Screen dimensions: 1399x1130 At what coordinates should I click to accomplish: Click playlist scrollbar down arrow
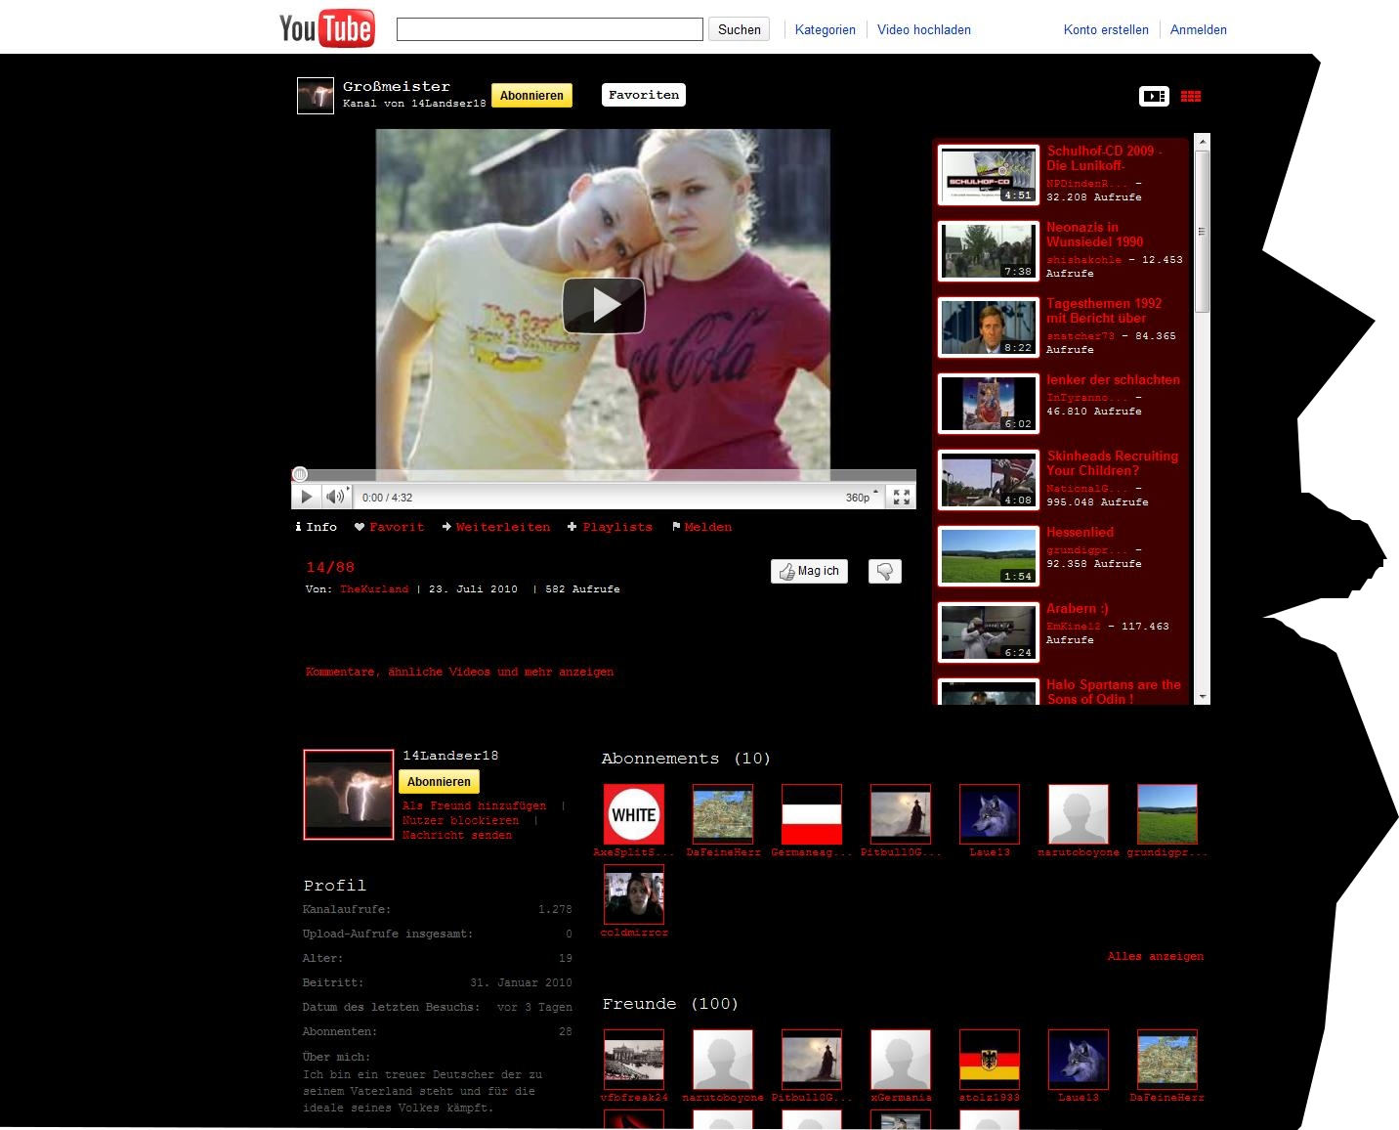pyautogui.click(x=1203, y=697)
